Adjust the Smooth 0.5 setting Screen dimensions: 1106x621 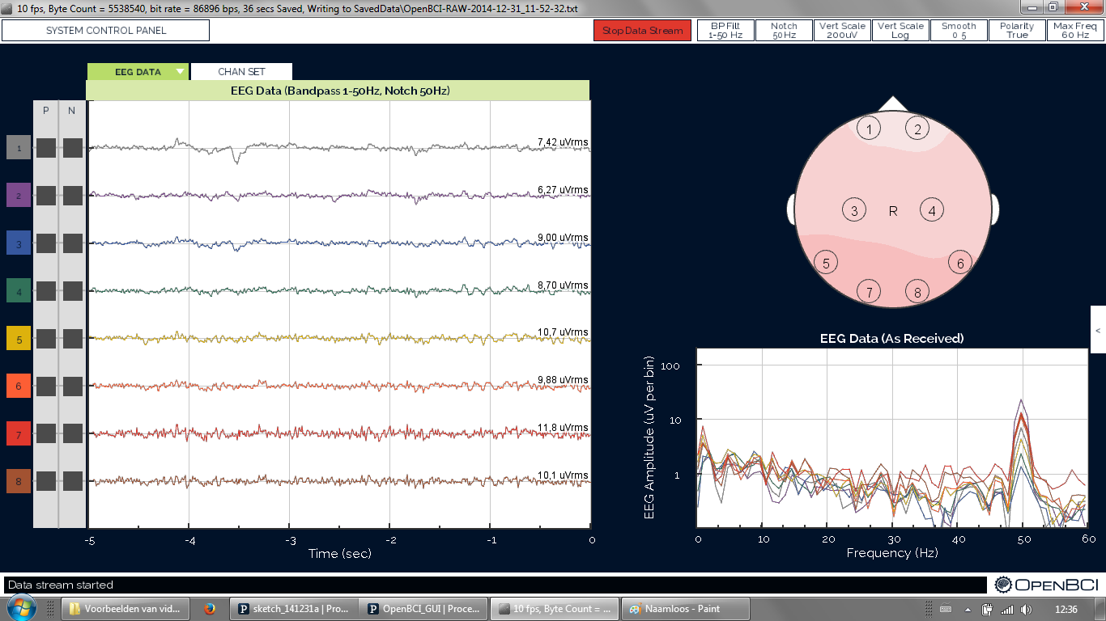(x=959, y=29)
